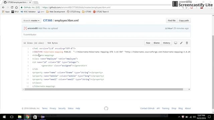
Task: Open the security shield tray icon
Action: pos(183,117)
